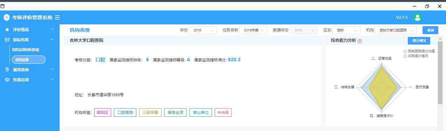Click the red help icon next to 综合能力分析
The height and width of the screenshot is (131, 446).
(360, 41)
